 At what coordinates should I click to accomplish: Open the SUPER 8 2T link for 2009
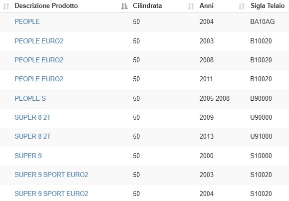[32, 117]
